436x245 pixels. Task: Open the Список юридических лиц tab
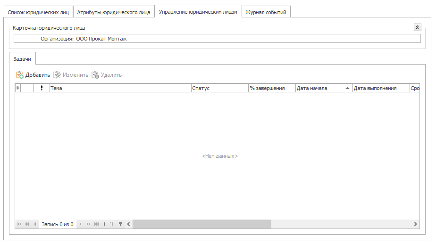pyautogui.click(x=38, y=12)
